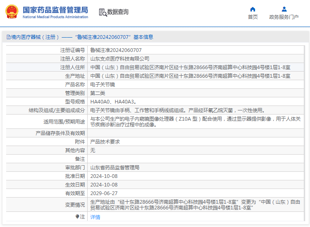Select model spec HA40A0、HA40A3
The image size is (310, 227).
[113, 102]
